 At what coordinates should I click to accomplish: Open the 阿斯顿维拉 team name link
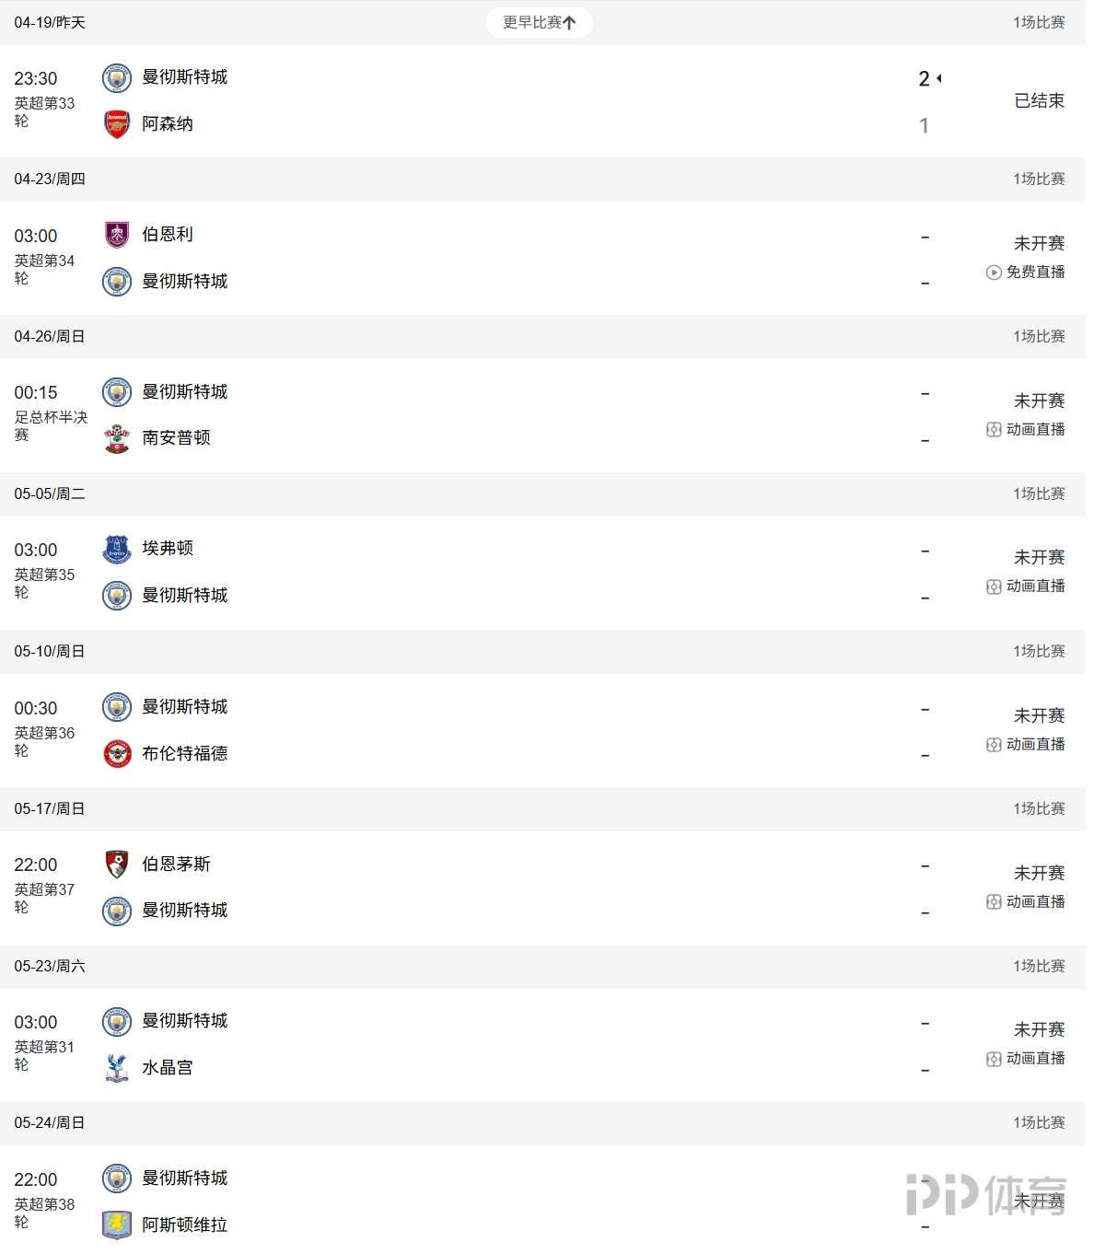pos(184,1225)
